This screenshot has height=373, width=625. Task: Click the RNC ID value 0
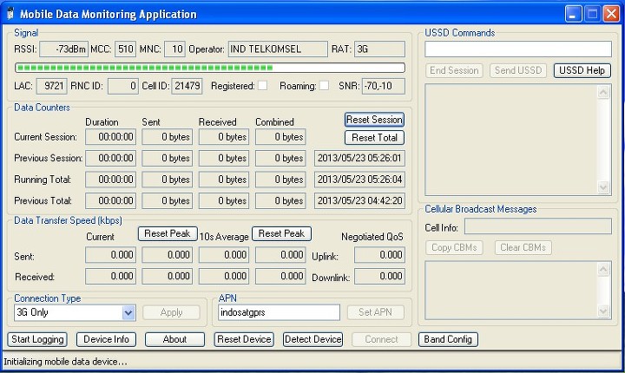click(x=123, y=86)
